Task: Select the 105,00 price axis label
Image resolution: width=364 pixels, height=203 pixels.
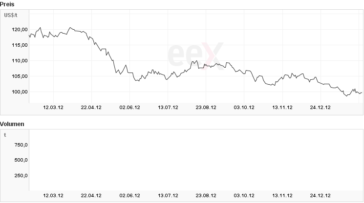Action: click(x=19, y=76)
